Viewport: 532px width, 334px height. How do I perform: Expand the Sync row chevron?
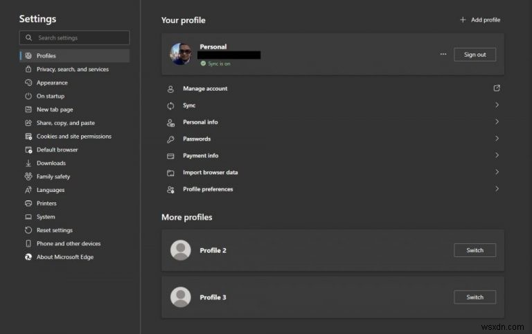[497, 105]
